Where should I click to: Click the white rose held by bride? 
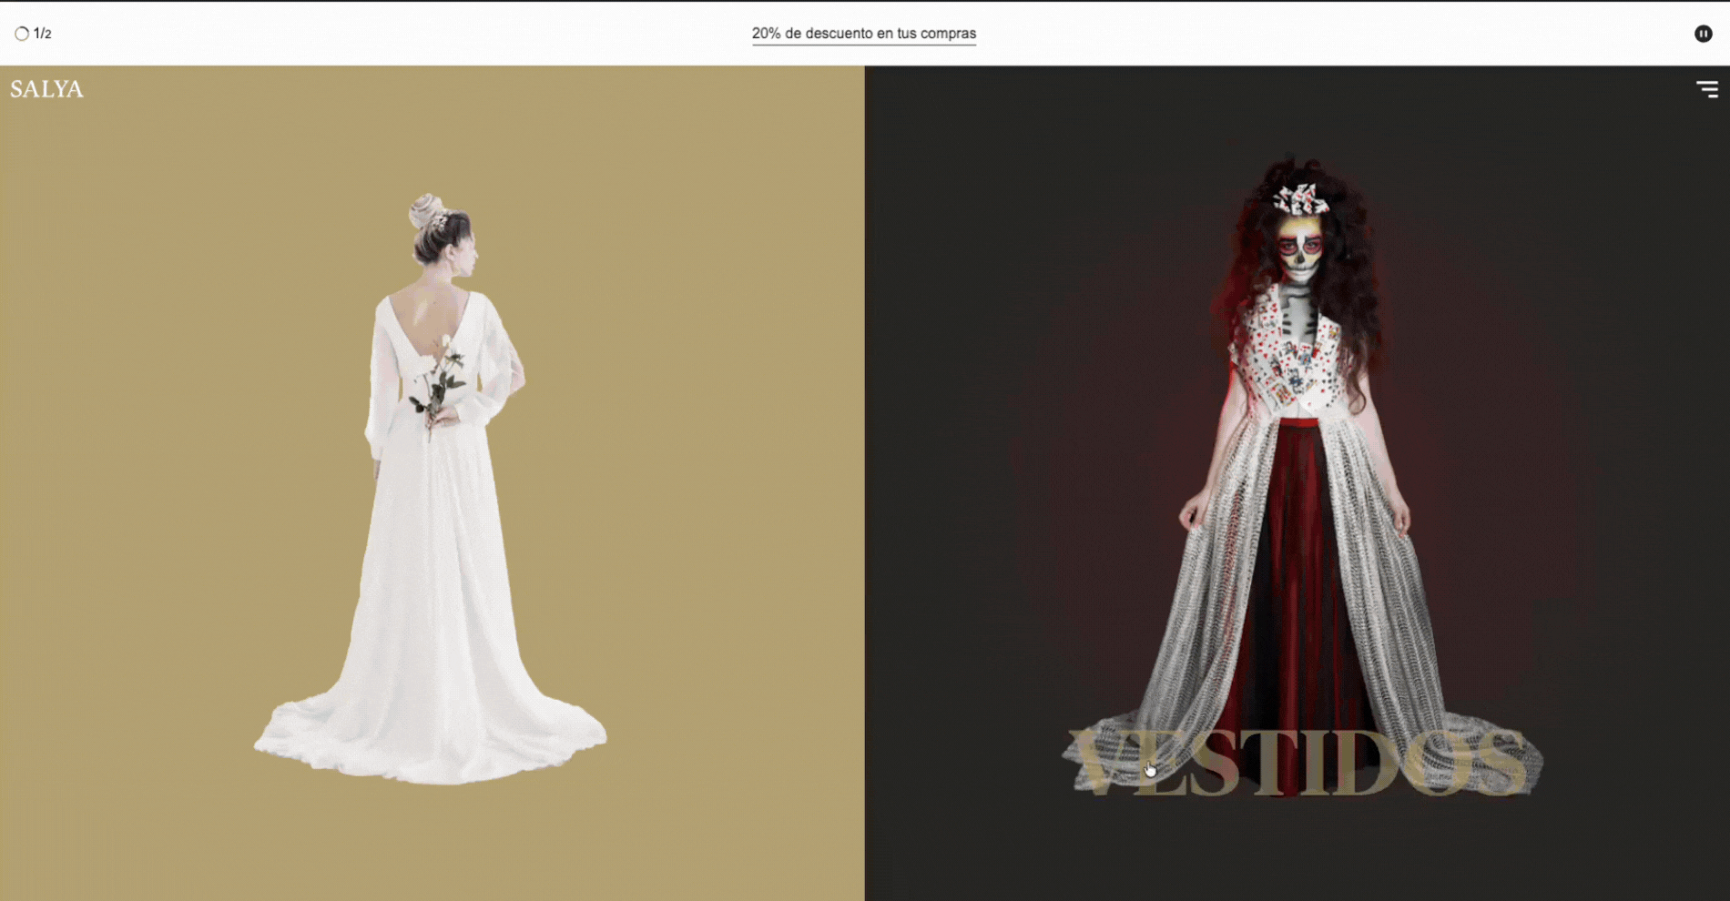click(446, 346)
